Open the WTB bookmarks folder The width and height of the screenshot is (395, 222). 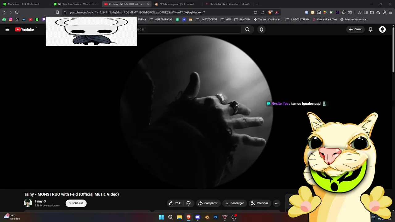pyautogui.click(x=226, y=19)
